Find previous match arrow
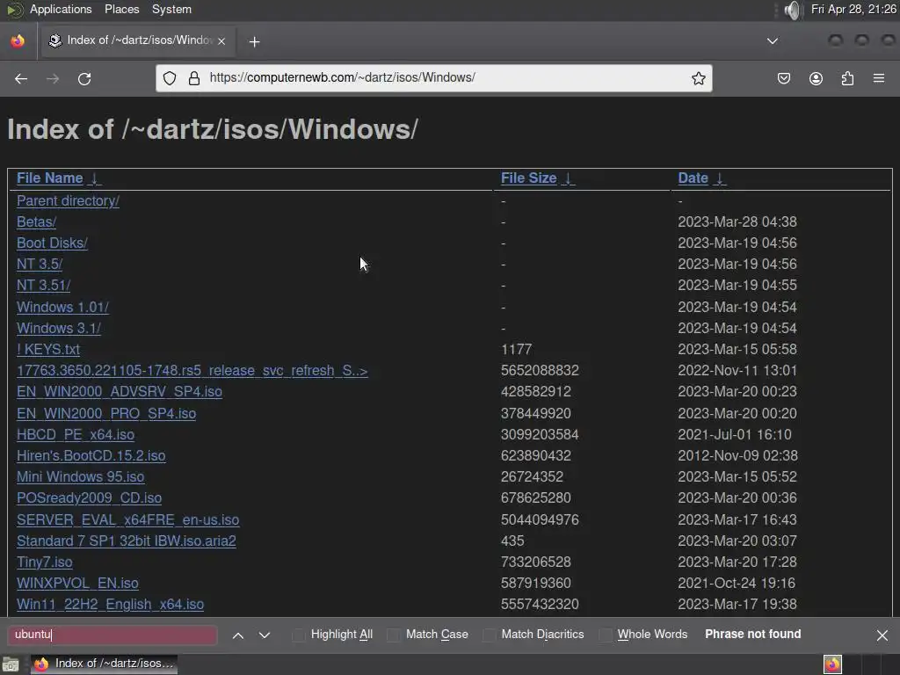The height and width of the screenshot is (675, 900). 237,635
